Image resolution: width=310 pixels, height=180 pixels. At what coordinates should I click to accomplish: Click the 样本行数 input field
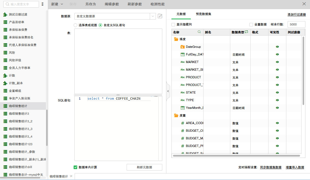[x=296, y=25]
